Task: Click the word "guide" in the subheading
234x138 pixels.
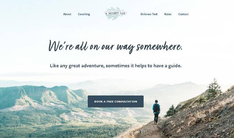Action: pyautogui.click(x=175, y=66)
